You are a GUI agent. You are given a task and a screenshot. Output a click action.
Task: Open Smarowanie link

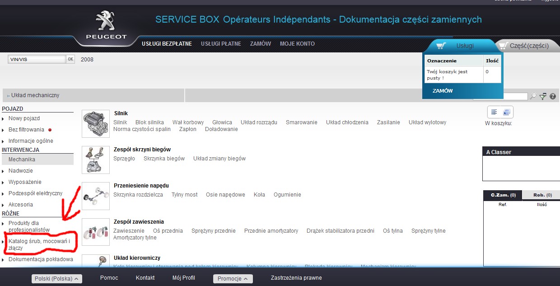(302, 122)
